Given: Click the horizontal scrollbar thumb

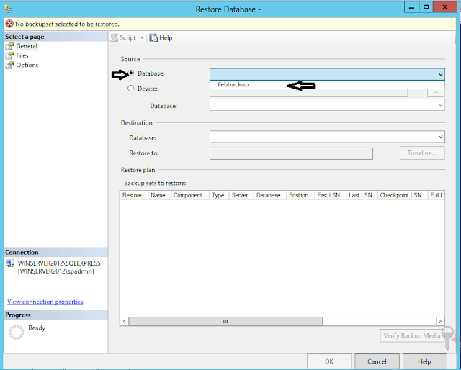Looking at the screenshot, I should [x=225, y=321].
